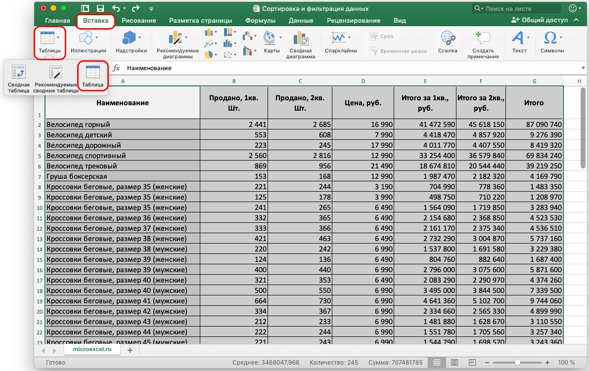Select the microexcel.ru sheet tab
589x371 pixels.
[92, 349]
